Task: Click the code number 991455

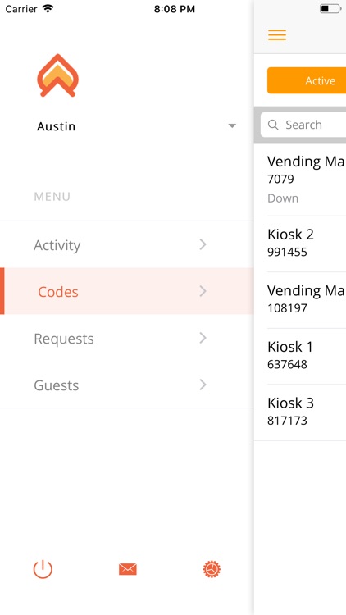Action: (287, 252)
